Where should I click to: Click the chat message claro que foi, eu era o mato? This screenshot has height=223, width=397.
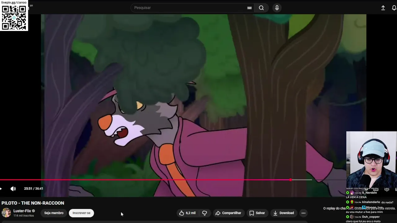tap(363, 221)
